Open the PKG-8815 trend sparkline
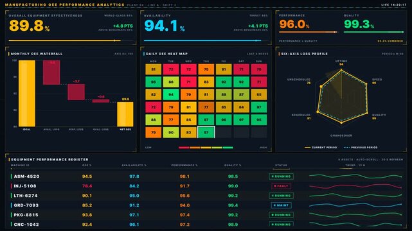Image resolution: width=412 pixels, height=231 pixels. click(355, 215)
